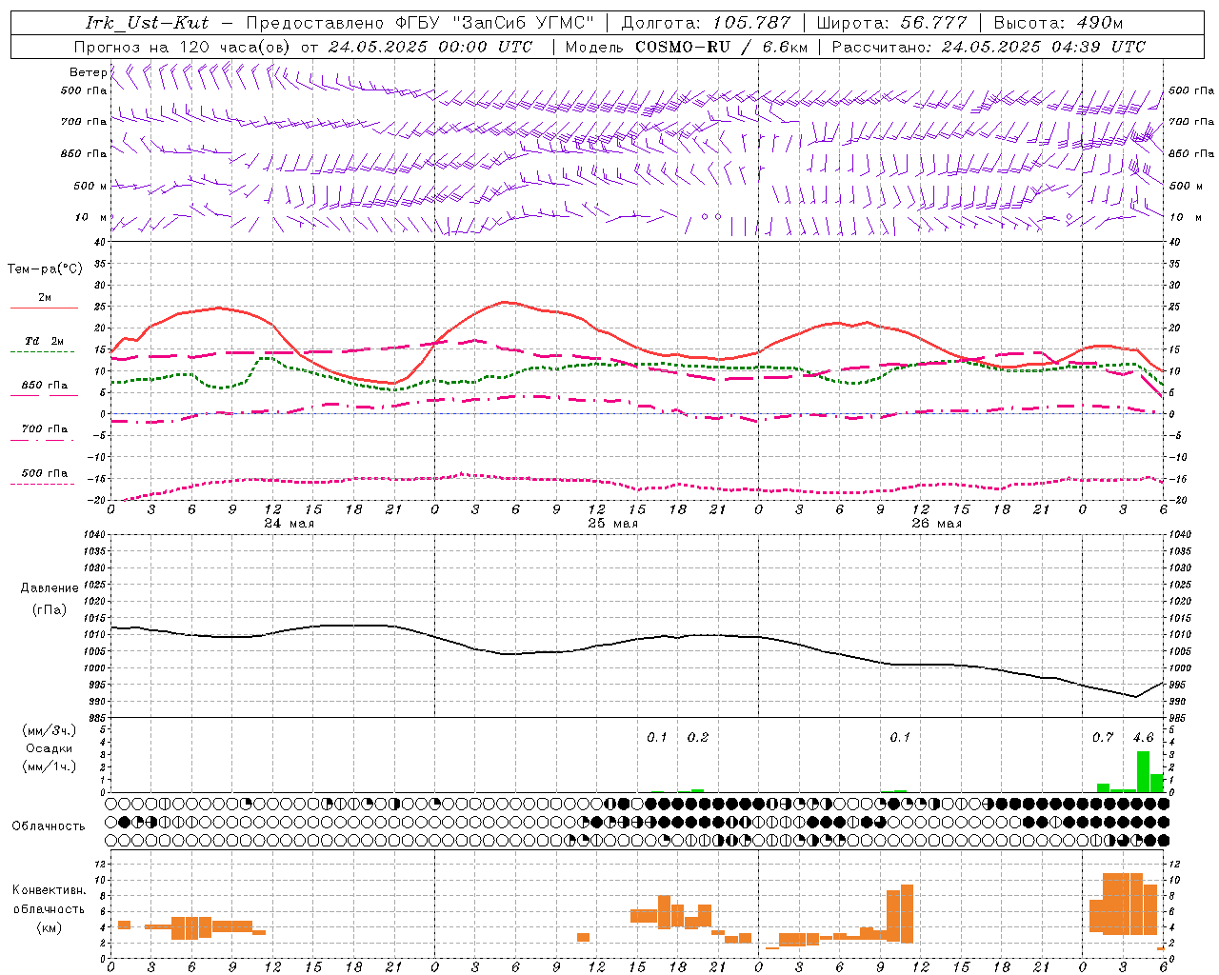The height and width of the screenshot is (975, 1219).
Task: Click the forecast start text 24.05.2025 00:00 UTC
Action: pos(430,46)
